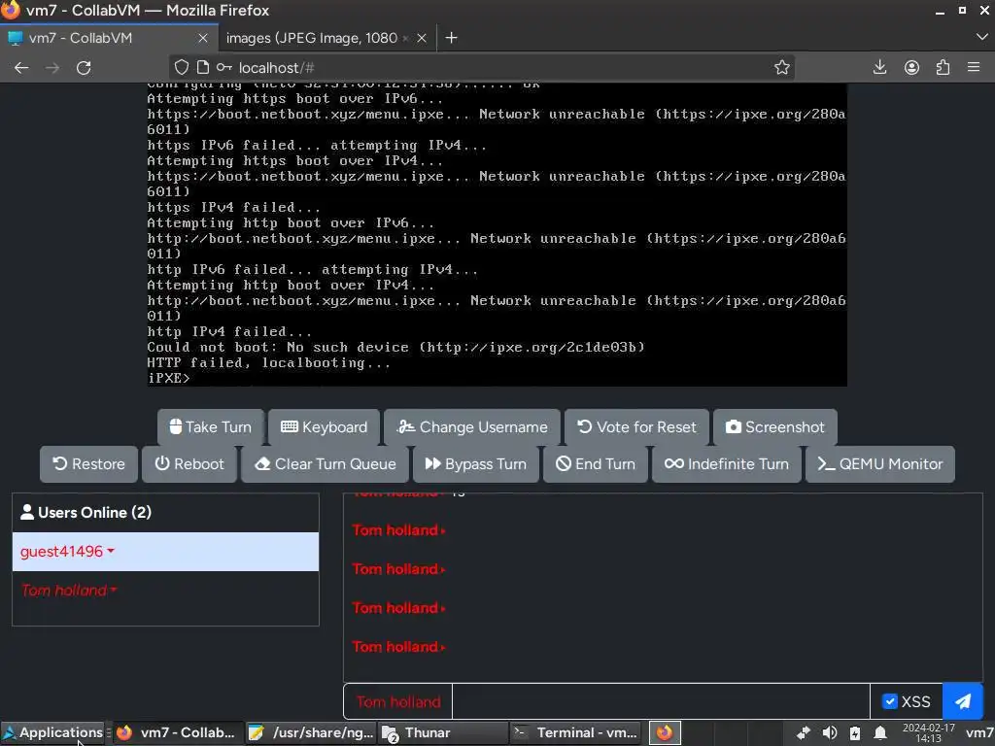Switch to the Thunar taskbar window
This screenshot has width=995, height=746.
click(443, 732)
